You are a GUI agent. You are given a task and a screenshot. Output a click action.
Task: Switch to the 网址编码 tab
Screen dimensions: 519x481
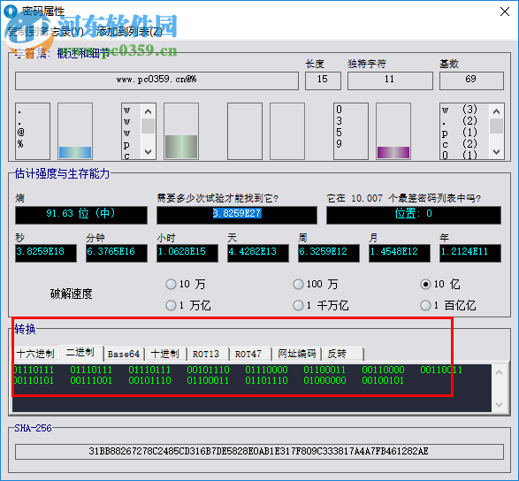296,354
